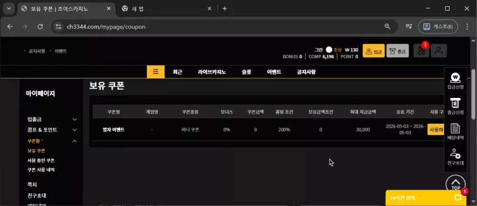Open the yellow hamburger menu icon
The width and height of the screenshot is (477, 206).
point(155,72)
